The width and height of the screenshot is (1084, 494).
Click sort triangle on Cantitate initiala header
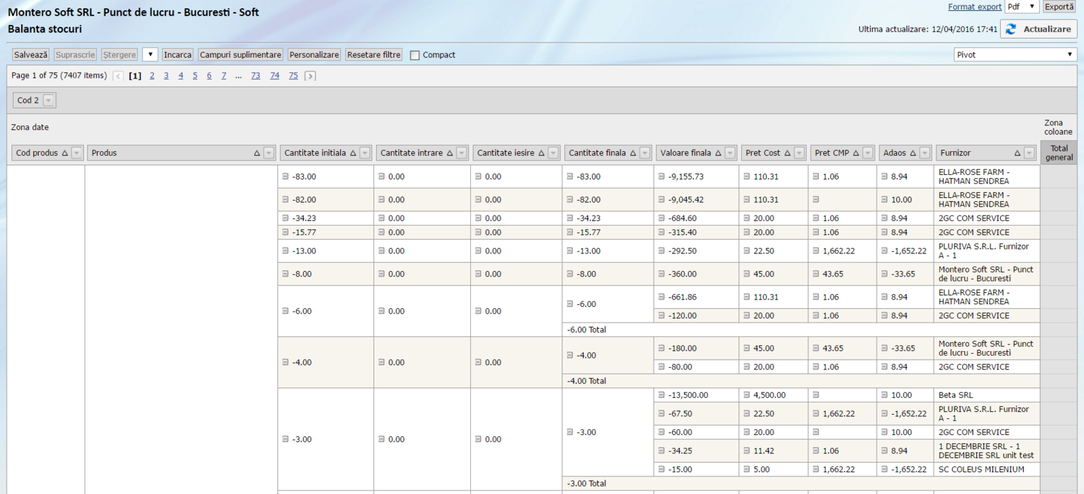point(353,153)
